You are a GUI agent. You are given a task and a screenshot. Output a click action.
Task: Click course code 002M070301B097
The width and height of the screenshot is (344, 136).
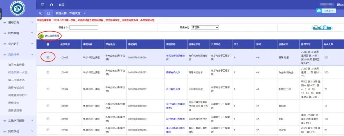pos(137,89)
